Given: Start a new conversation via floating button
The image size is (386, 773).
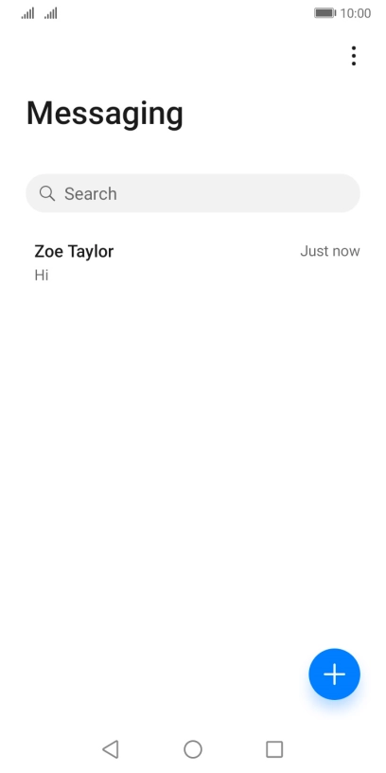Looking at the screenshot, I should click(334, 674).
